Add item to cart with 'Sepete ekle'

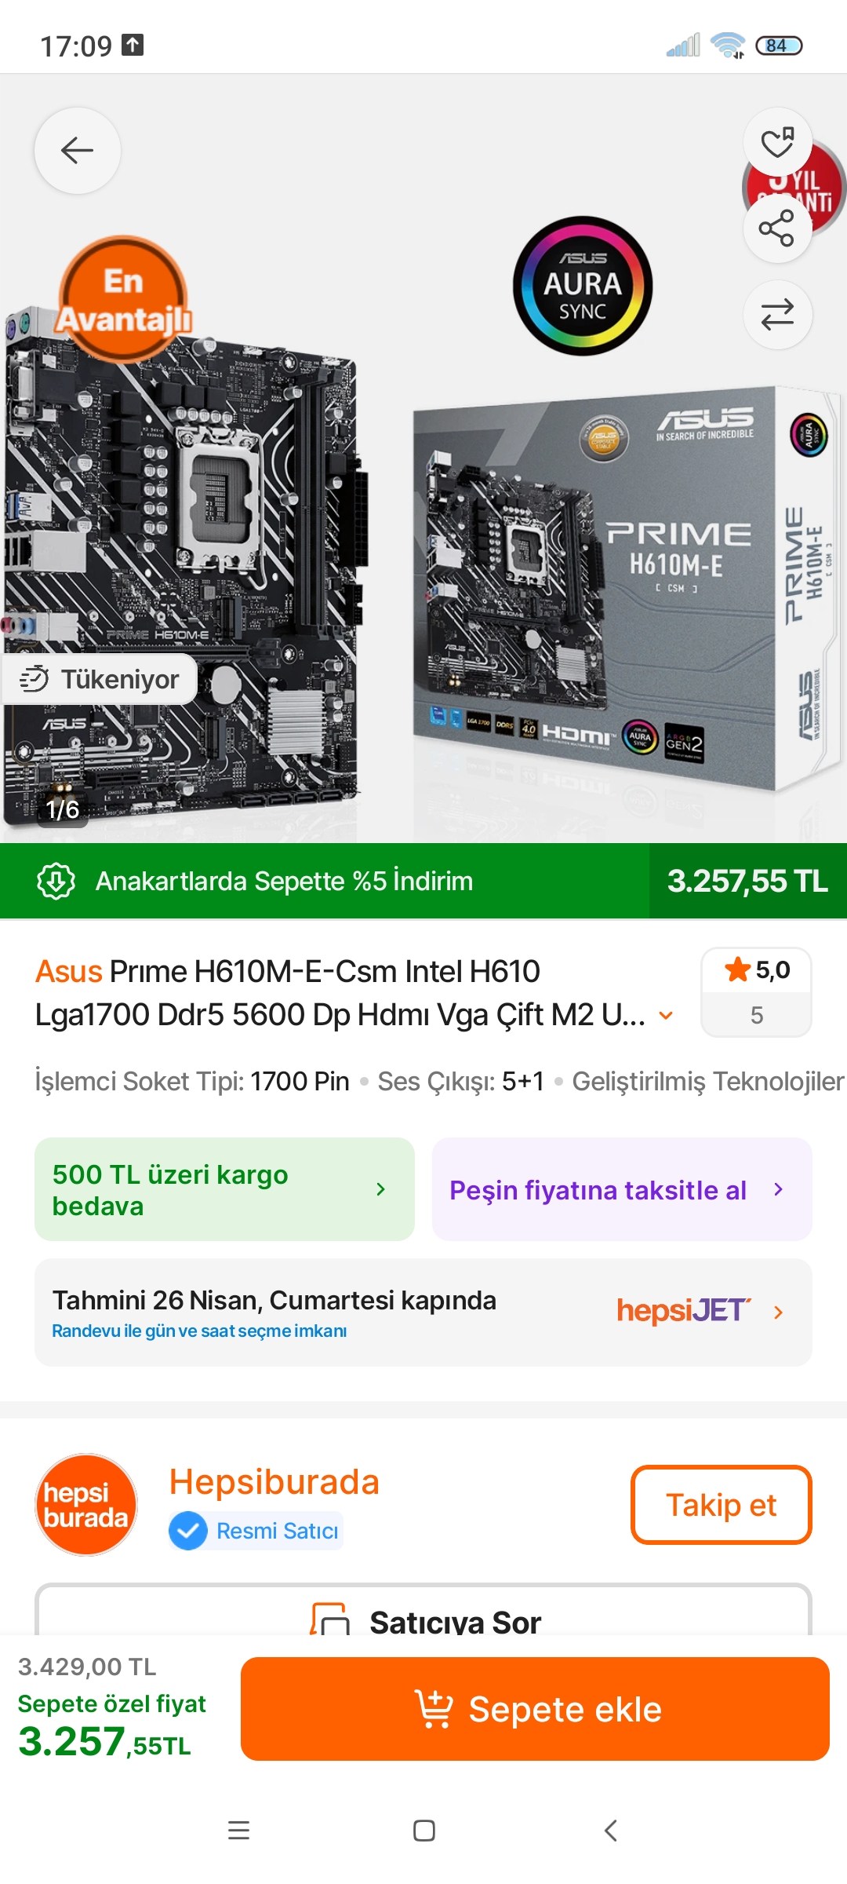pos(535,1709)
